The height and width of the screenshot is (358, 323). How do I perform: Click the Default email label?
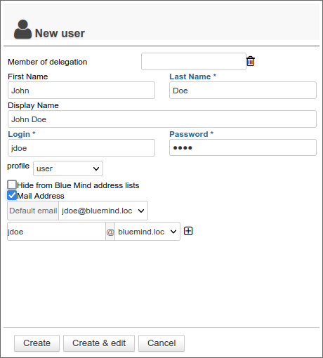point(33,211)
